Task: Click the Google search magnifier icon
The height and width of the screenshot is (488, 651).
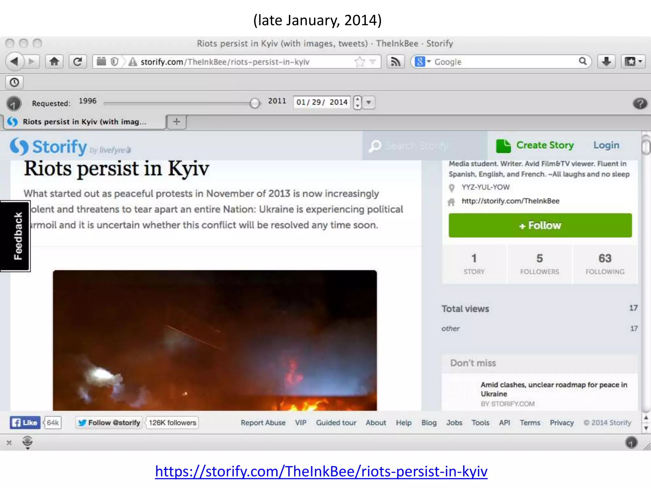Action: [x=582, y=61]
